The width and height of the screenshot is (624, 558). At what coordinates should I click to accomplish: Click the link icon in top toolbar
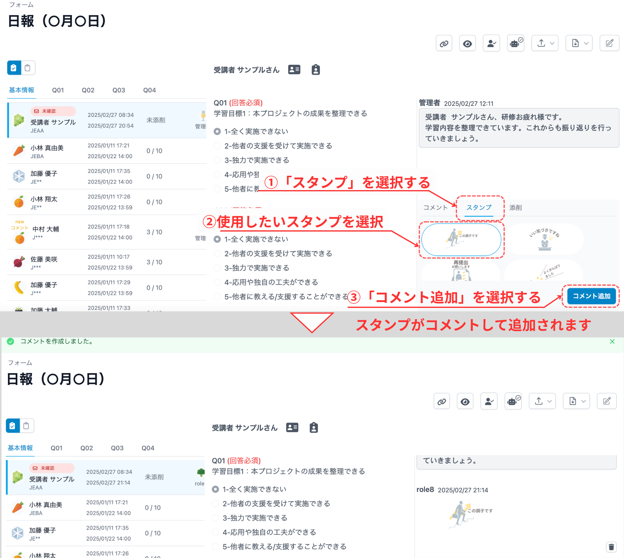click(444, 43)
